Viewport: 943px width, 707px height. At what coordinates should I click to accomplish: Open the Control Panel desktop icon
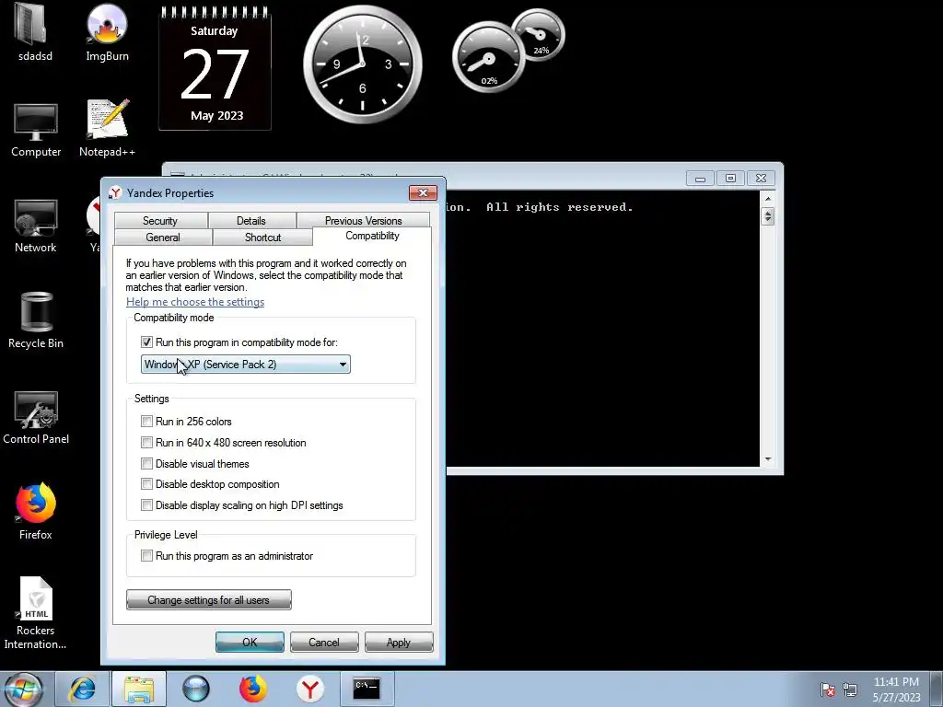click(36, 417)
